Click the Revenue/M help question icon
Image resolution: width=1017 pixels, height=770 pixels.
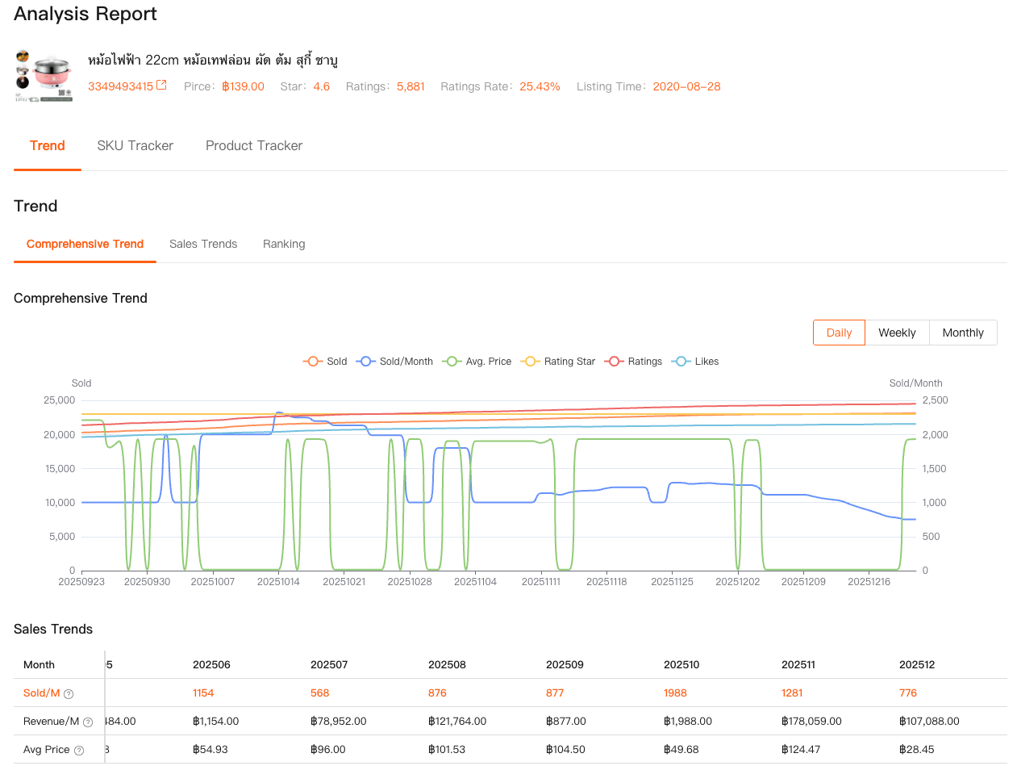click(88, 722)
